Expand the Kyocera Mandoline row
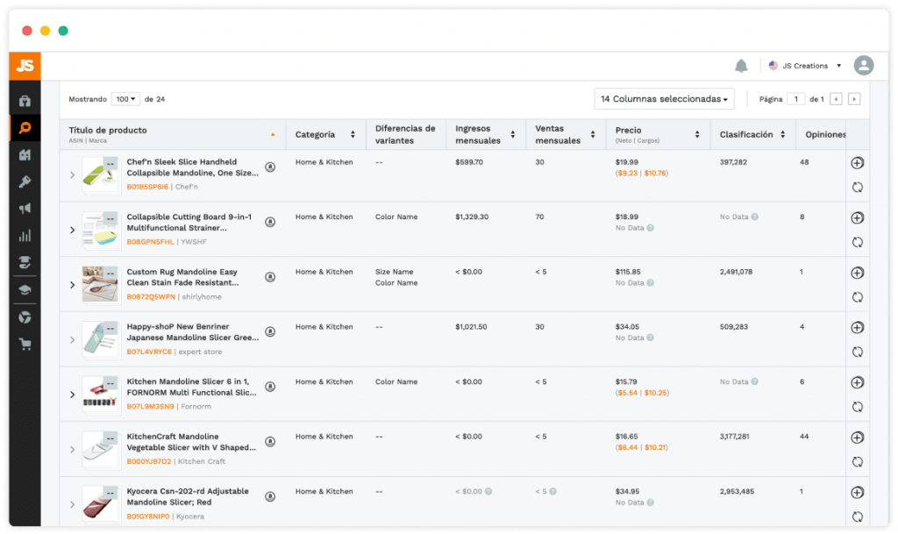 click(72, 505)
